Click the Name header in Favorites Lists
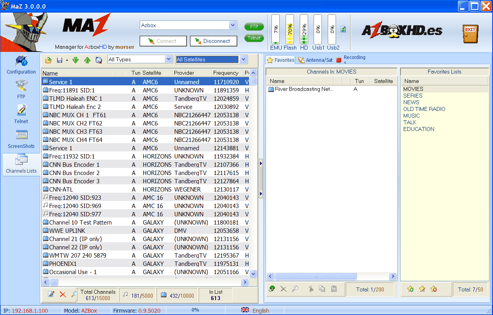The width and height of the screenshot is (493, 315). pos(444,81)
